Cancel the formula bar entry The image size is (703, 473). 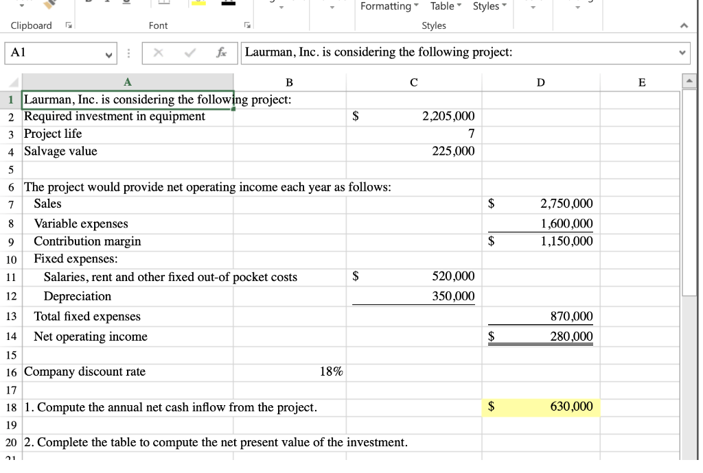click(x=158, y=53)
